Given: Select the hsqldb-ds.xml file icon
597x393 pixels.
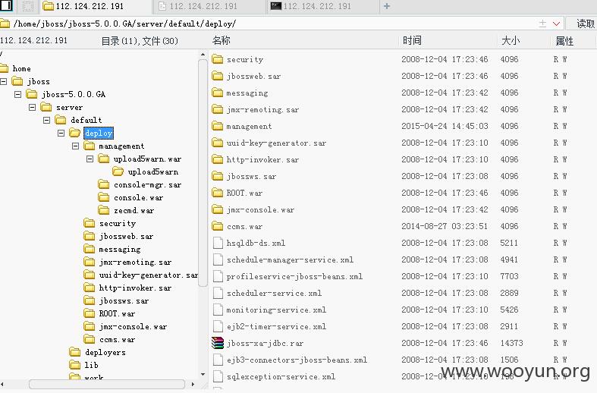Looking at the screenshot, I should click(x=218, y=243).
